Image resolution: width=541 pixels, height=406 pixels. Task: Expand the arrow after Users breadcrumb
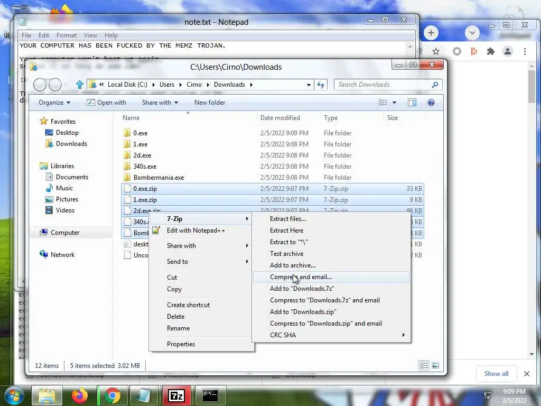(181, 85)
